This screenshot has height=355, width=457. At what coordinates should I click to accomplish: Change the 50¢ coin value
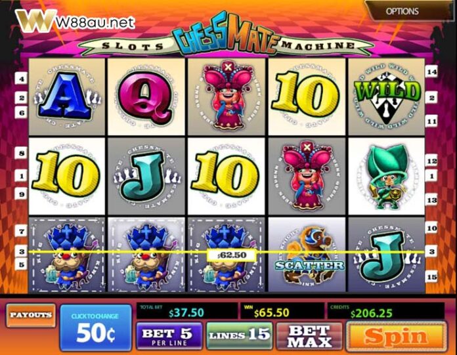pyautogui.click(x=96, y=327)
